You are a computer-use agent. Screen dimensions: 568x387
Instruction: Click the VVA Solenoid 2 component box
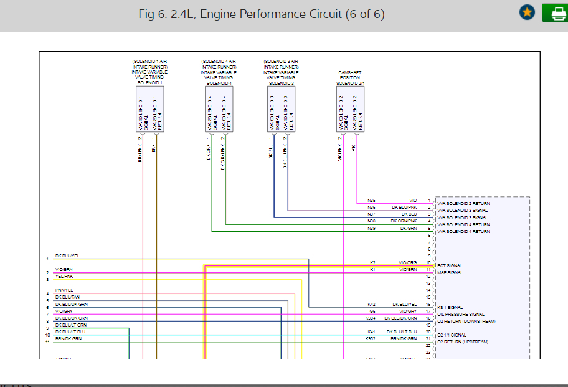click(x=350, y=109)
